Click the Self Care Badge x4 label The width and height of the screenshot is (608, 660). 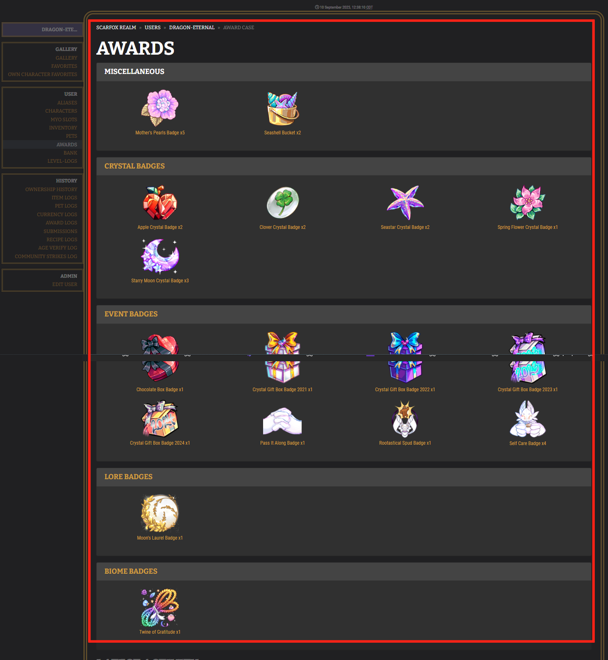point(527,443)
